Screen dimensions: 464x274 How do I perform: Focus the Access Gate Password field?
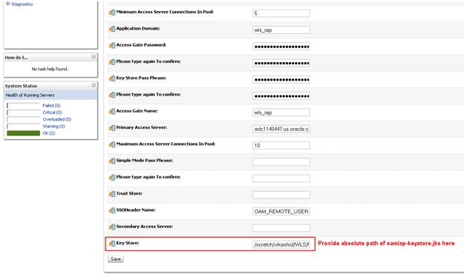pyautogui.click(x=281, y=47)
